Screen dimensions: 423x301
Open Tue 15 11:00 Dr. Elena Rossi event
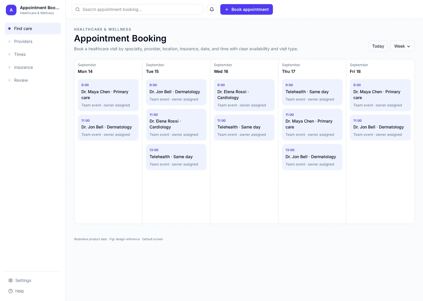coord(176,125)
